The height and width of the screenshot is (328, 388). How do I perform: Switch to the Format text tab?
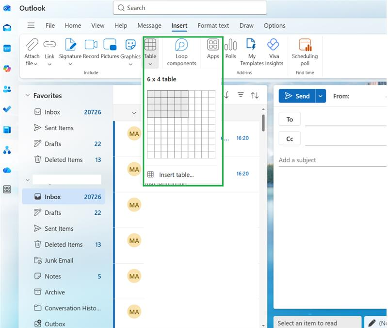click(213, 26)
